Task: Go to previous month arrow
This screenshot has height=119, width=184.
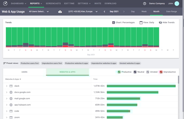Action: click(104, 11)
